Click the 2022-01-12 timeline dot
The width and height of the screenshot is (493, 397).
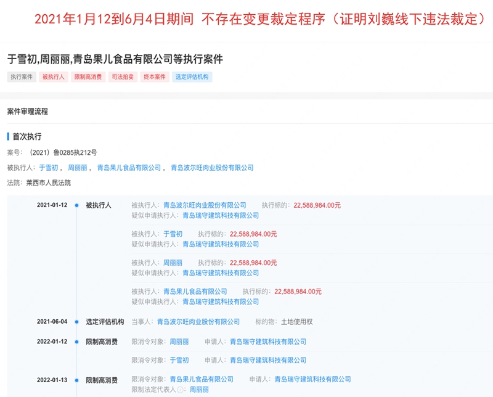[76, 342]
